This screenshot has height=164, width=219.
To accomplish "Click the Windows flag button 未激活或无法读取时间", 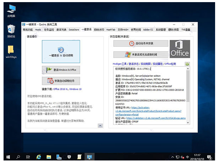I will tap(141, 54).
